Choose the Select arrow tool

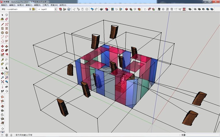pyautogui.click(x=3, y=15)
